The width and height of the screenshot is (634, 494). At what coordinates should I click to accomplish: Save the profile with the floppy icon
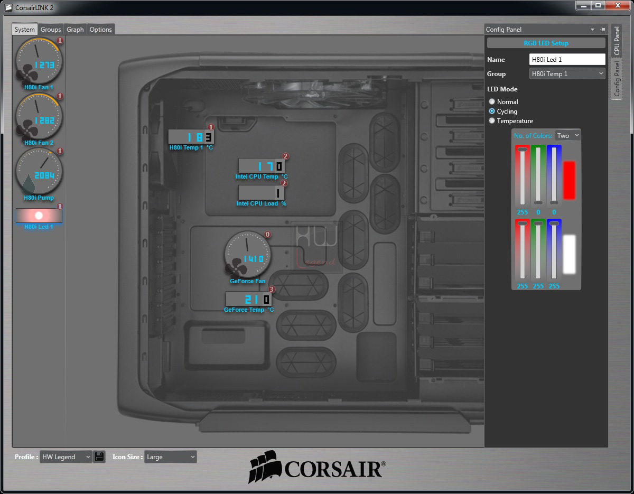click(x=99, y=456)
